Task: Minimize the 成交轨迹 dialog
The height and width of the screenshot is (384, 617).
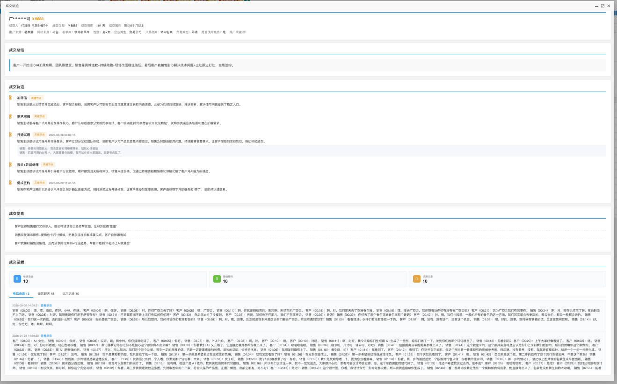Action: (596, 6)
